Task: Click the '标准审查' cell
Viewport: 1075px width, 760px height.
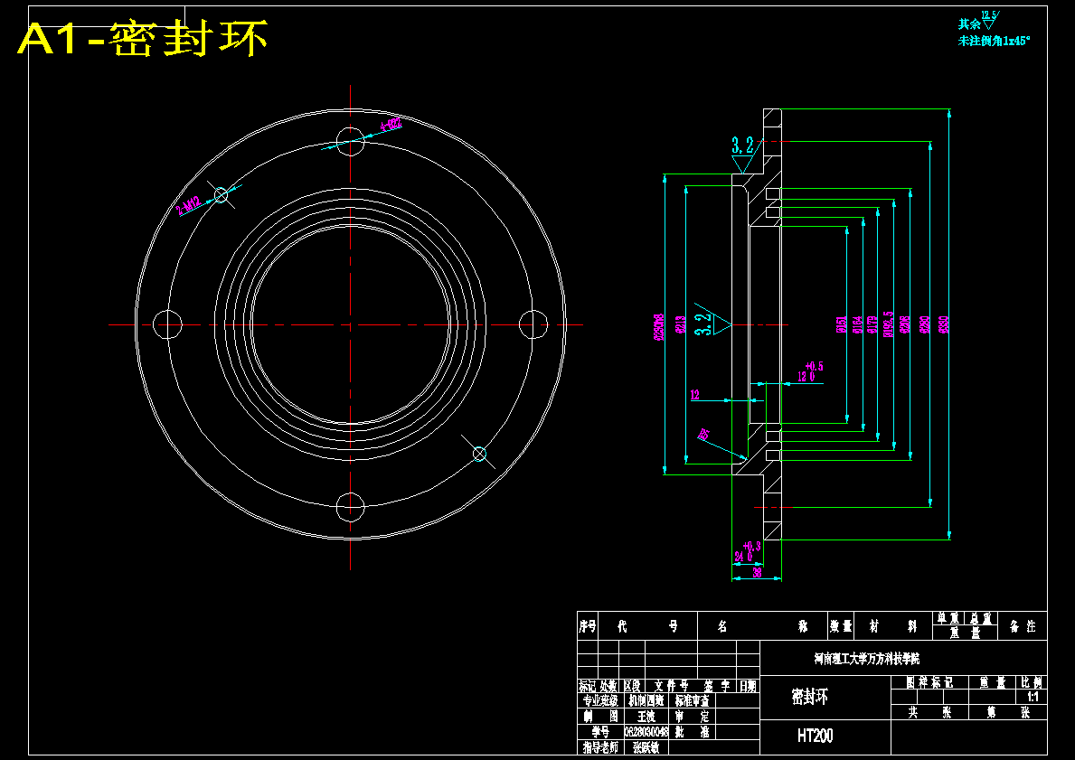Action: [692, 700]
